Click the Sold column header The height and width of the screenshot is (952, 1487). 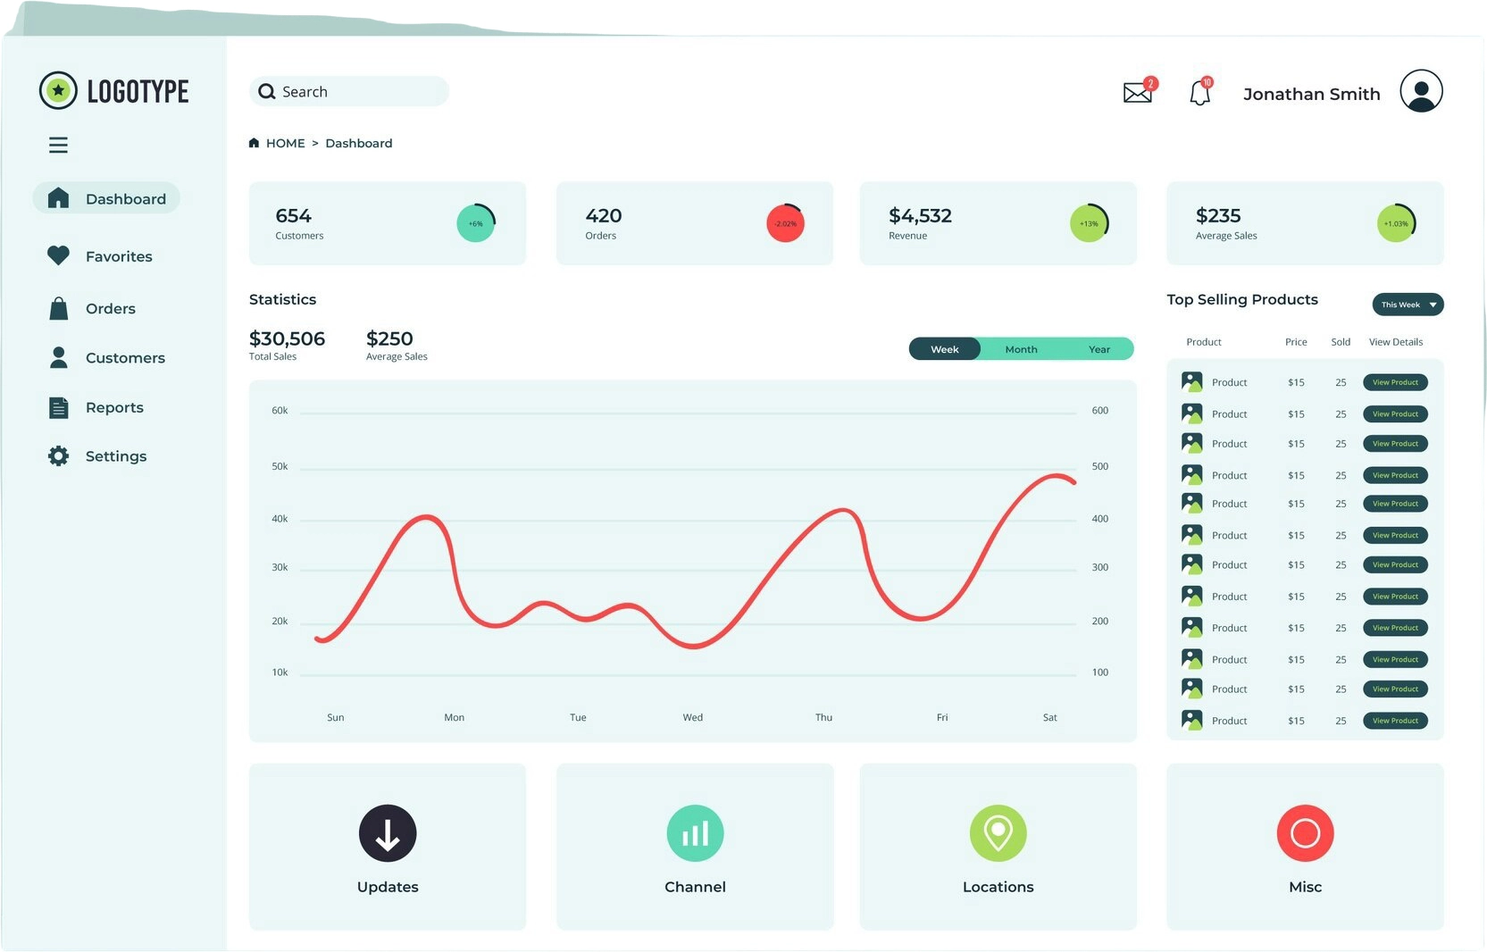tap(1341, 342)
